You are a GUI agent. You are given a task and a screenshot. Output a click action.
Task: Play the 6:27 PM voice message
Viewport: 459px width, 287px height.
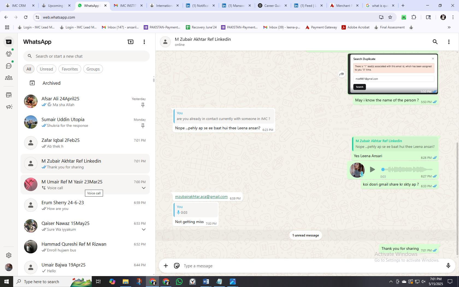click(x=372, y=169)
